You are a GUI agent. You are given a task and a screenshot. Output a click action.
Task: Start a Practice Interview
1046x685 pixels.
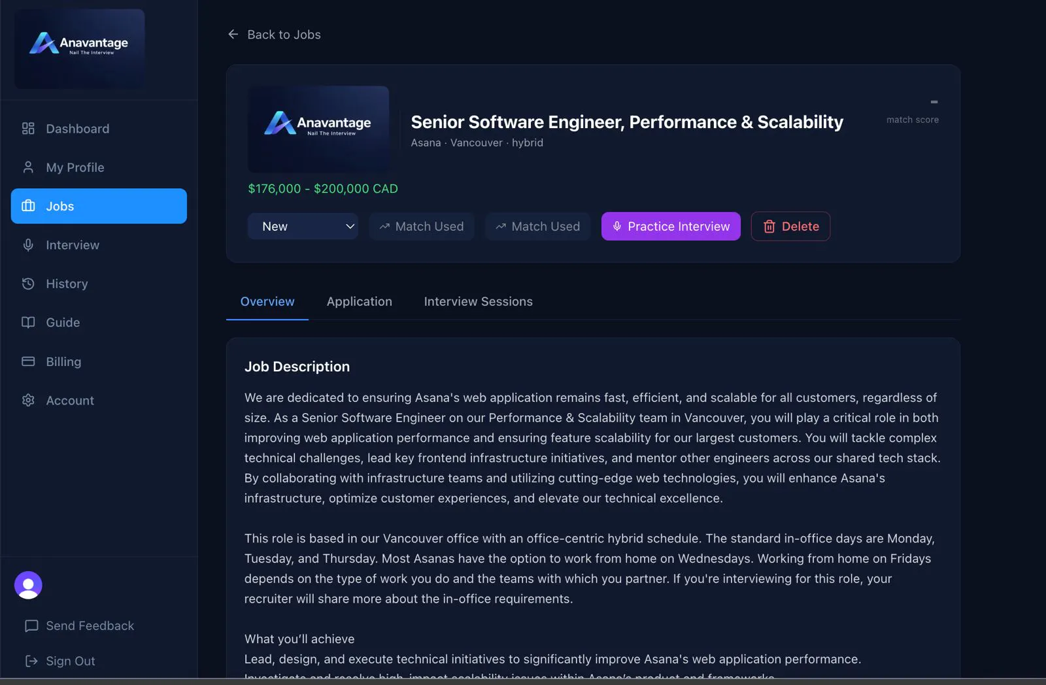[671, 226]
